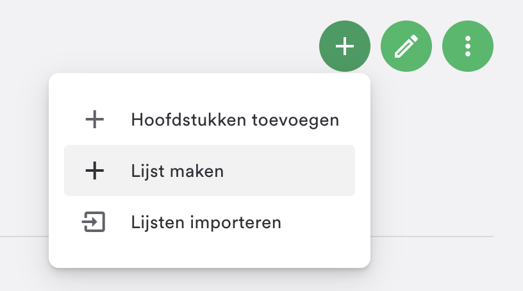The image size is (523, 291).
Task: Click the dark green plus button
Action: pos(345,46)
